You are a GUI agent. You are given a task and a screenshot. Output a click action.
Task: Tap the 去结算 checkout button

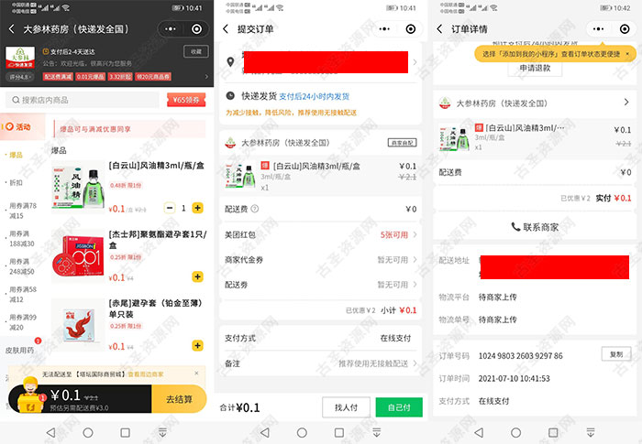(179, 399)
